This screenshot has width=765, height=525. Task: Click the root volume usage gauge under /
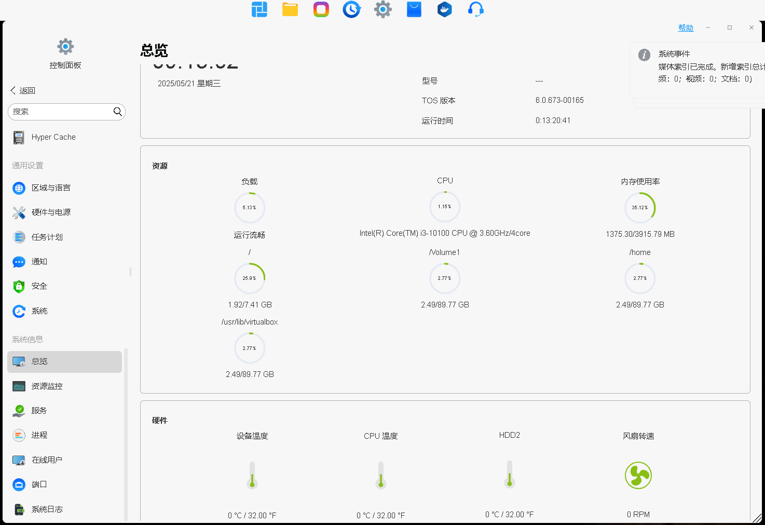250,278
